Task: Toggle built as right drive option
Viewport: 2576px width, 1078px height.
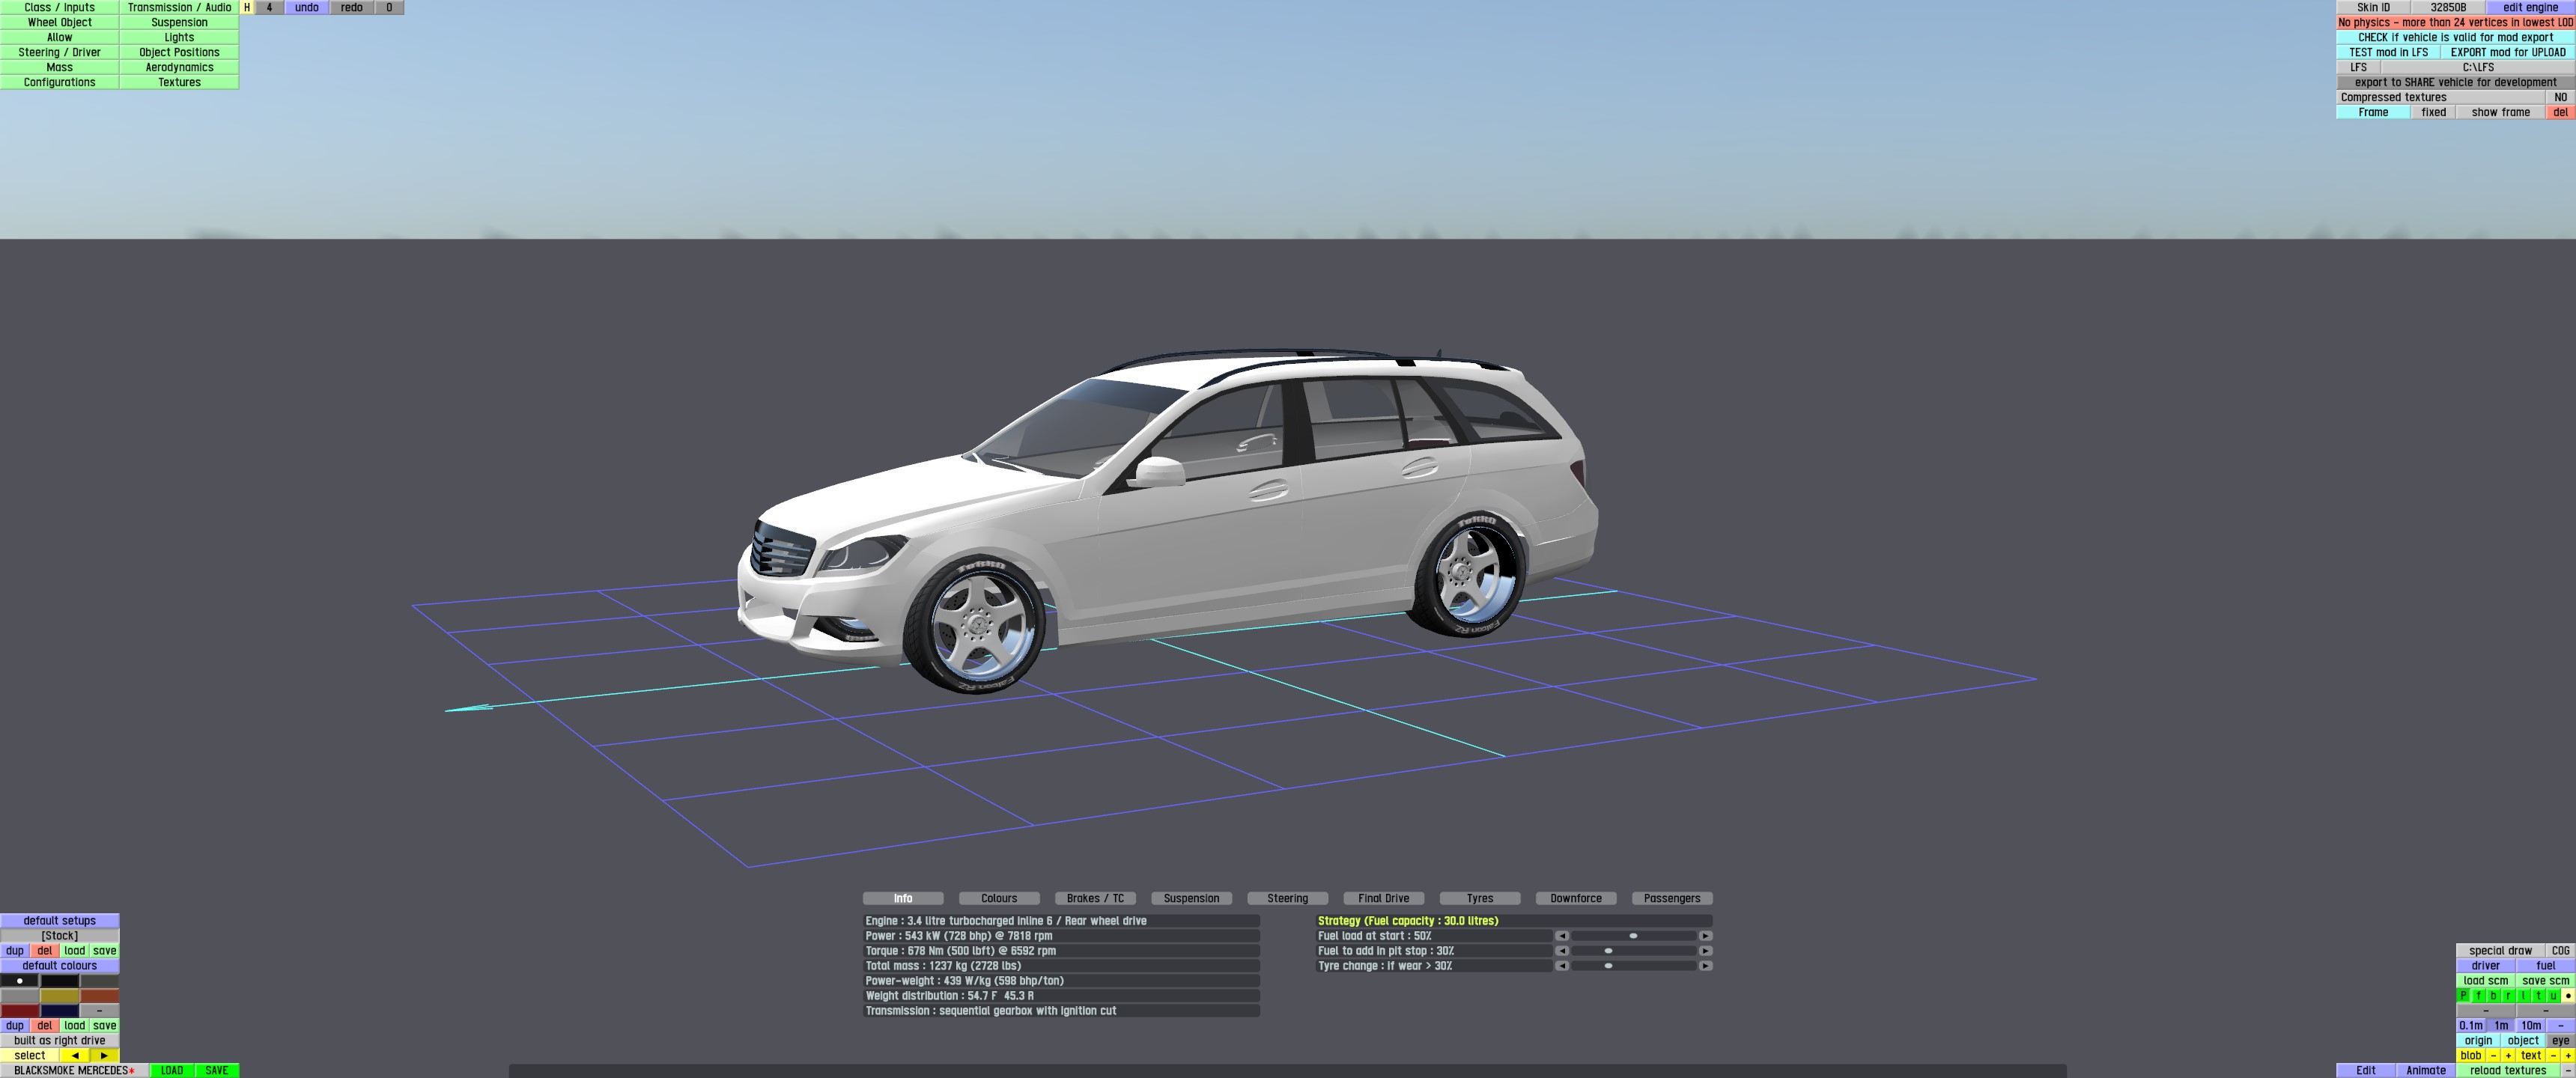Action: 60,1040
